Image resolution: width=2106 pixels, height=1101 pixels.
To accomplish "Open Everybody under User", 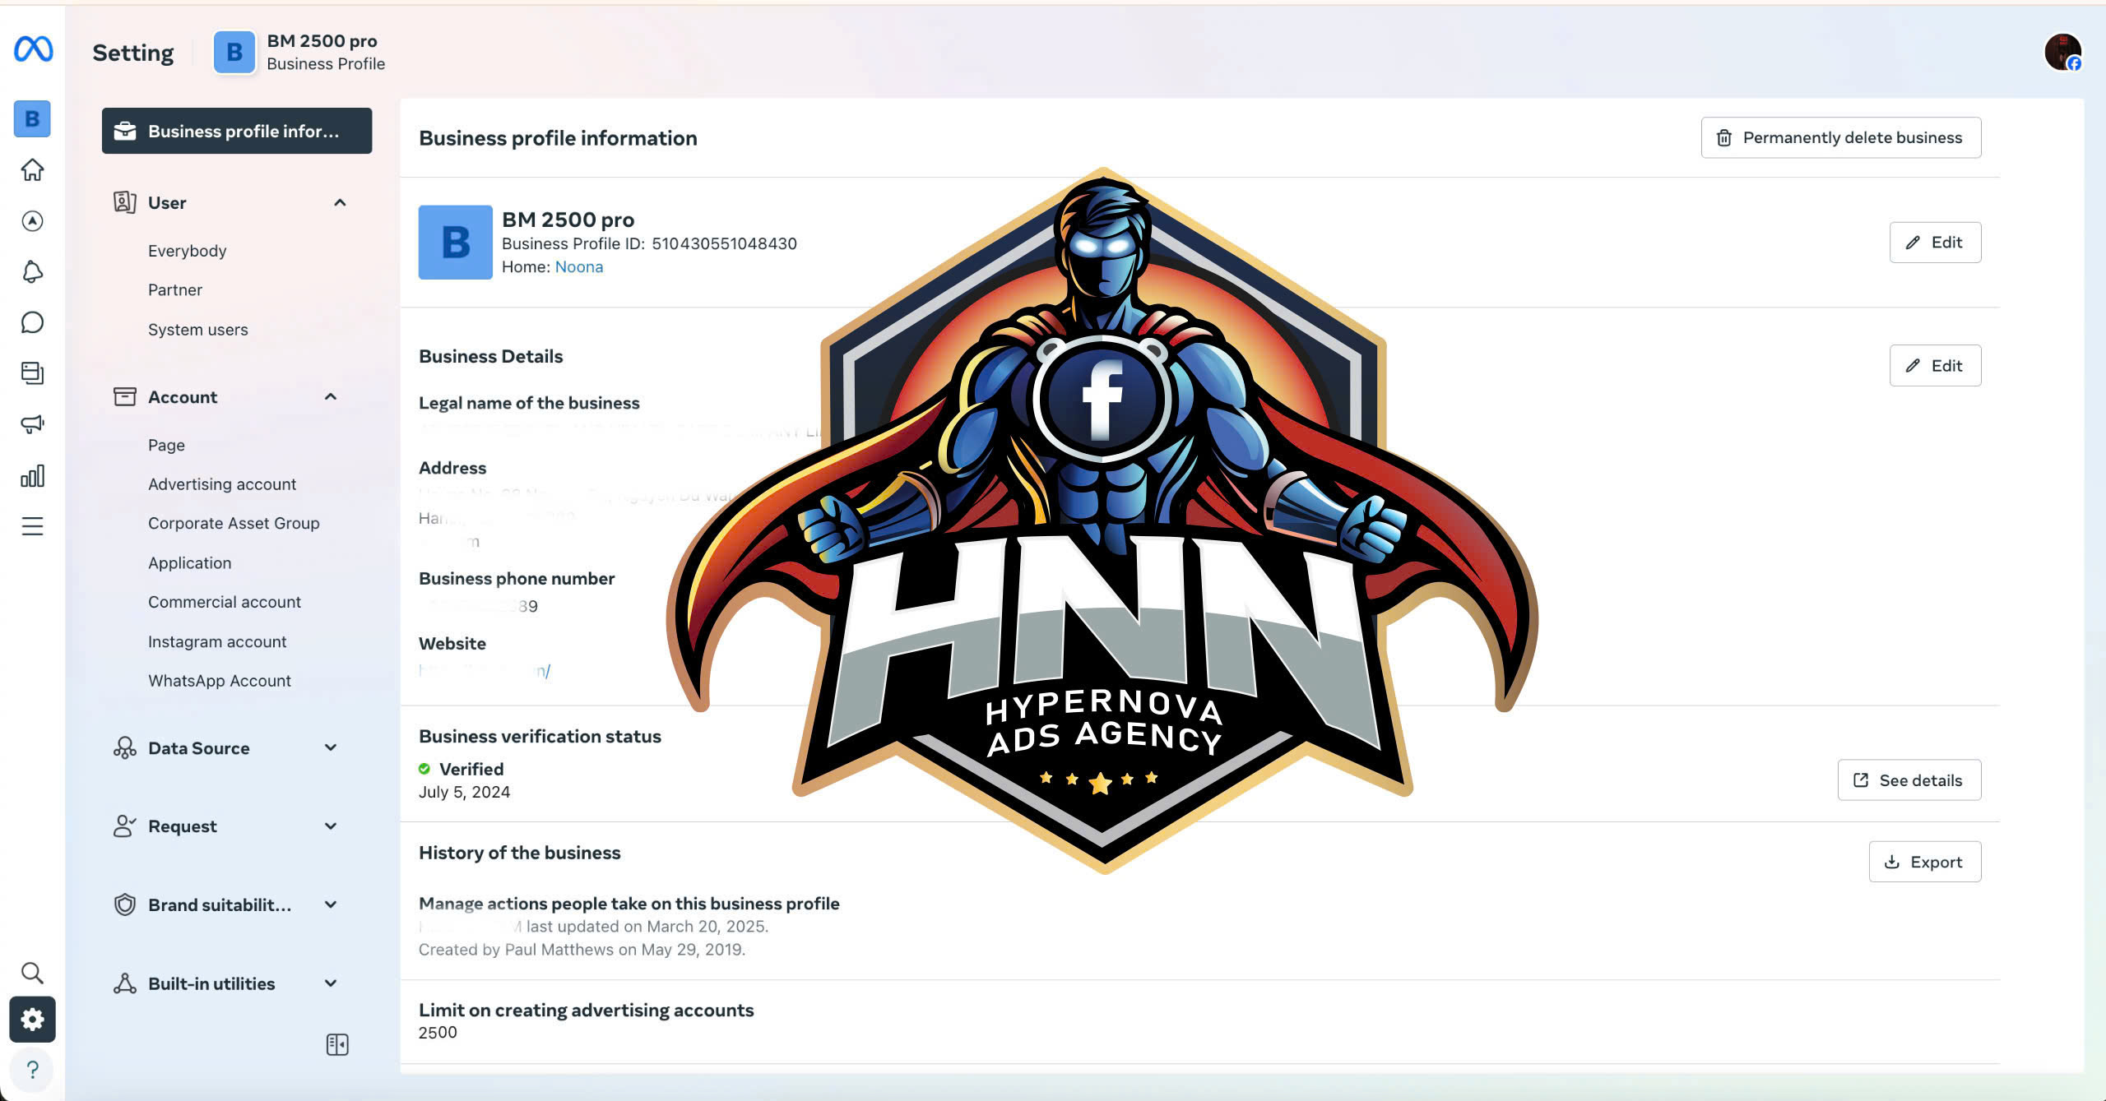I will coord(187,251).
